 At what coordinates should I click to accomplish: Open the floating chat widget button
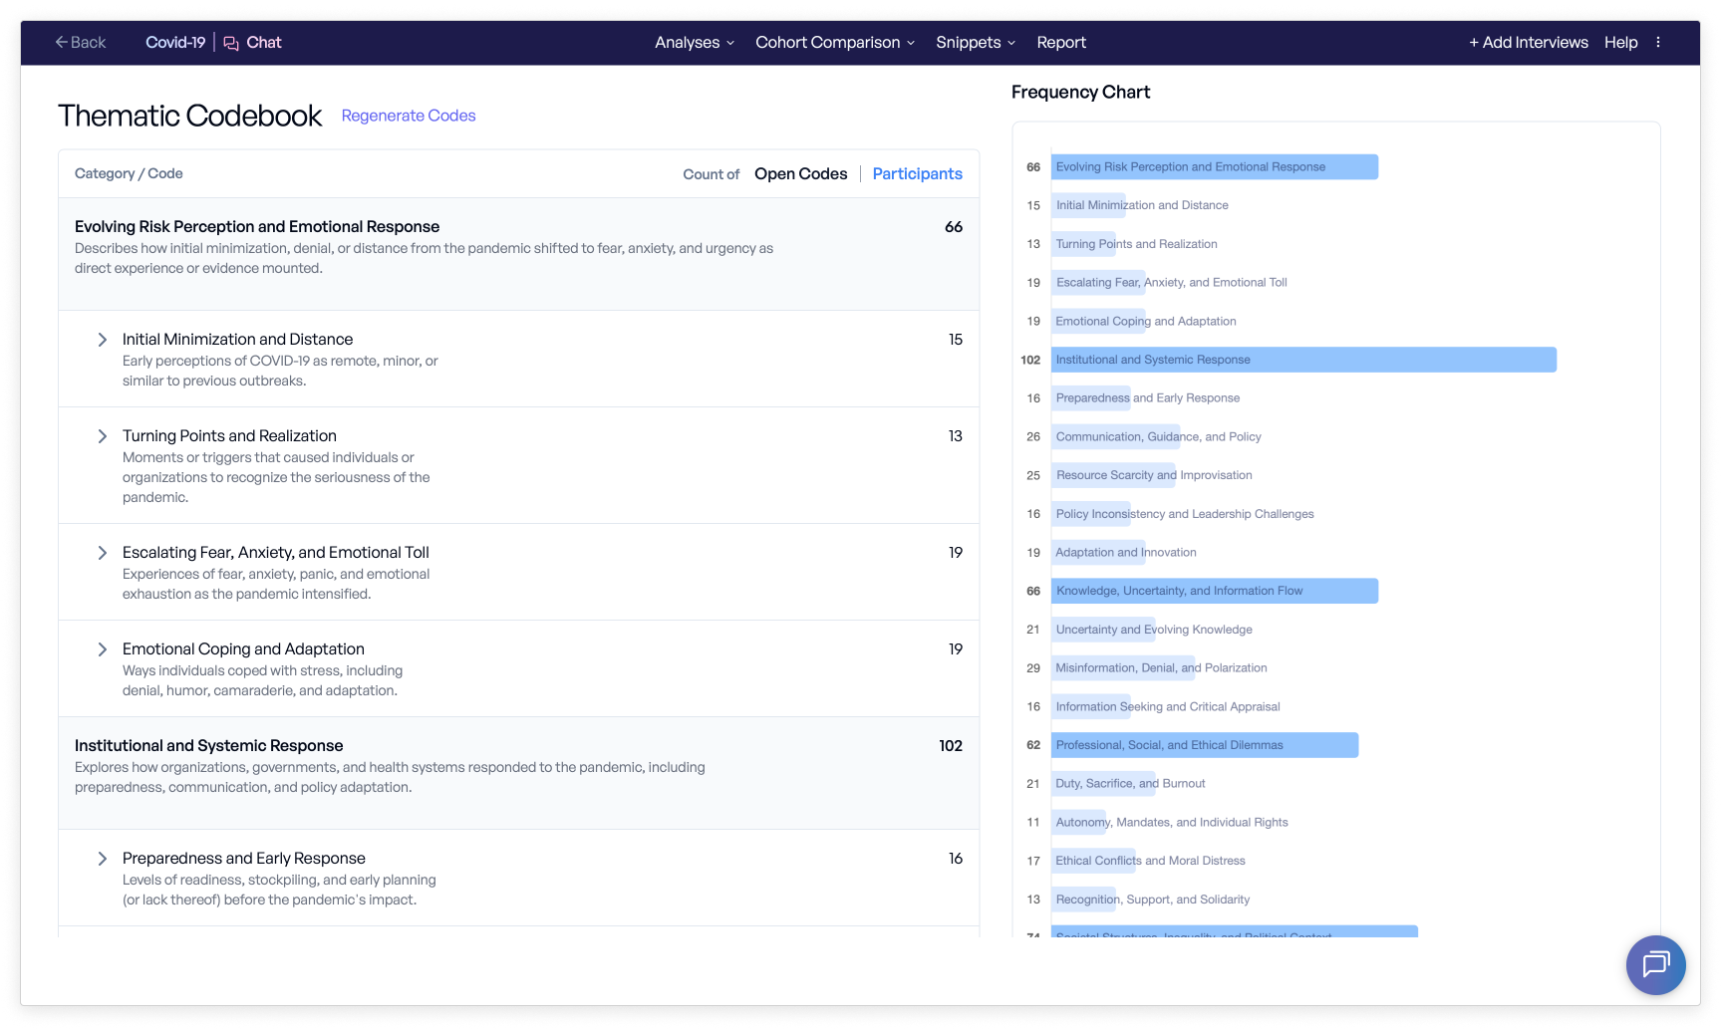(x=1655, y=964)
